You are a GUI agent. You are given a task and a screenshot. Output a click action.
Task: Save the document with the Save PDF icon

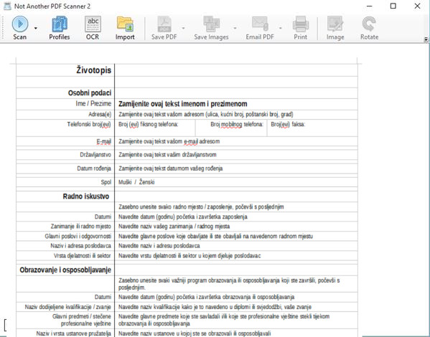(164, 28)
